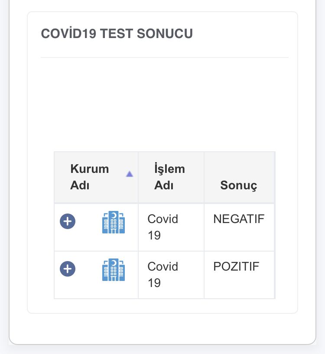This screenshot has width=325, height=354.
Task: Expand the NEGATIF result row details
Action: click(68, 221)
